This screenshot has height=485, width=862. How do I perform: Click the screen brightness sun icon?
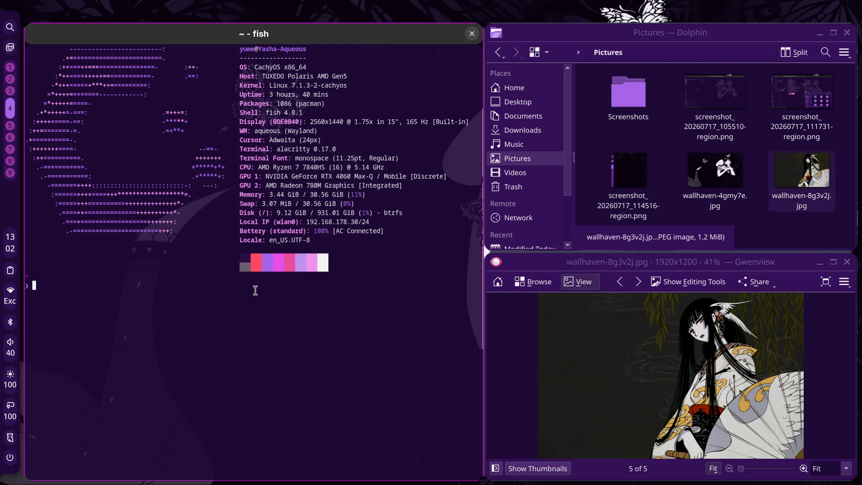10,374
